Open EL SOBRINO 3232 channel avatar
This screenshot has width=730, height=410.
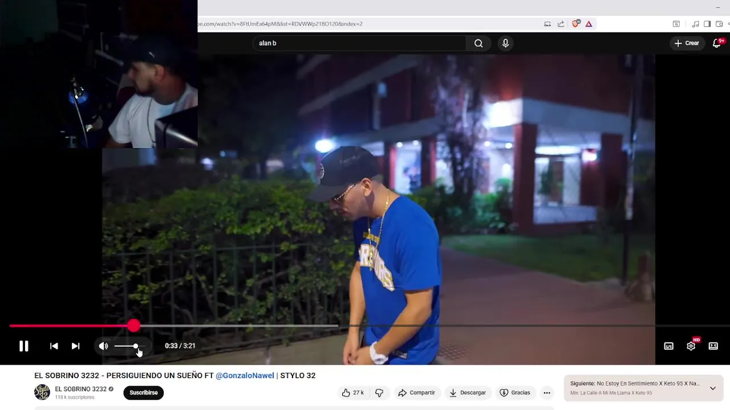(x=42, y=392)
